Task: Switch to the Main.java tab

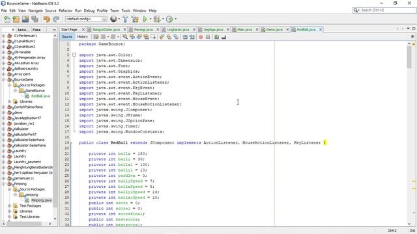Action: [244, 29]
